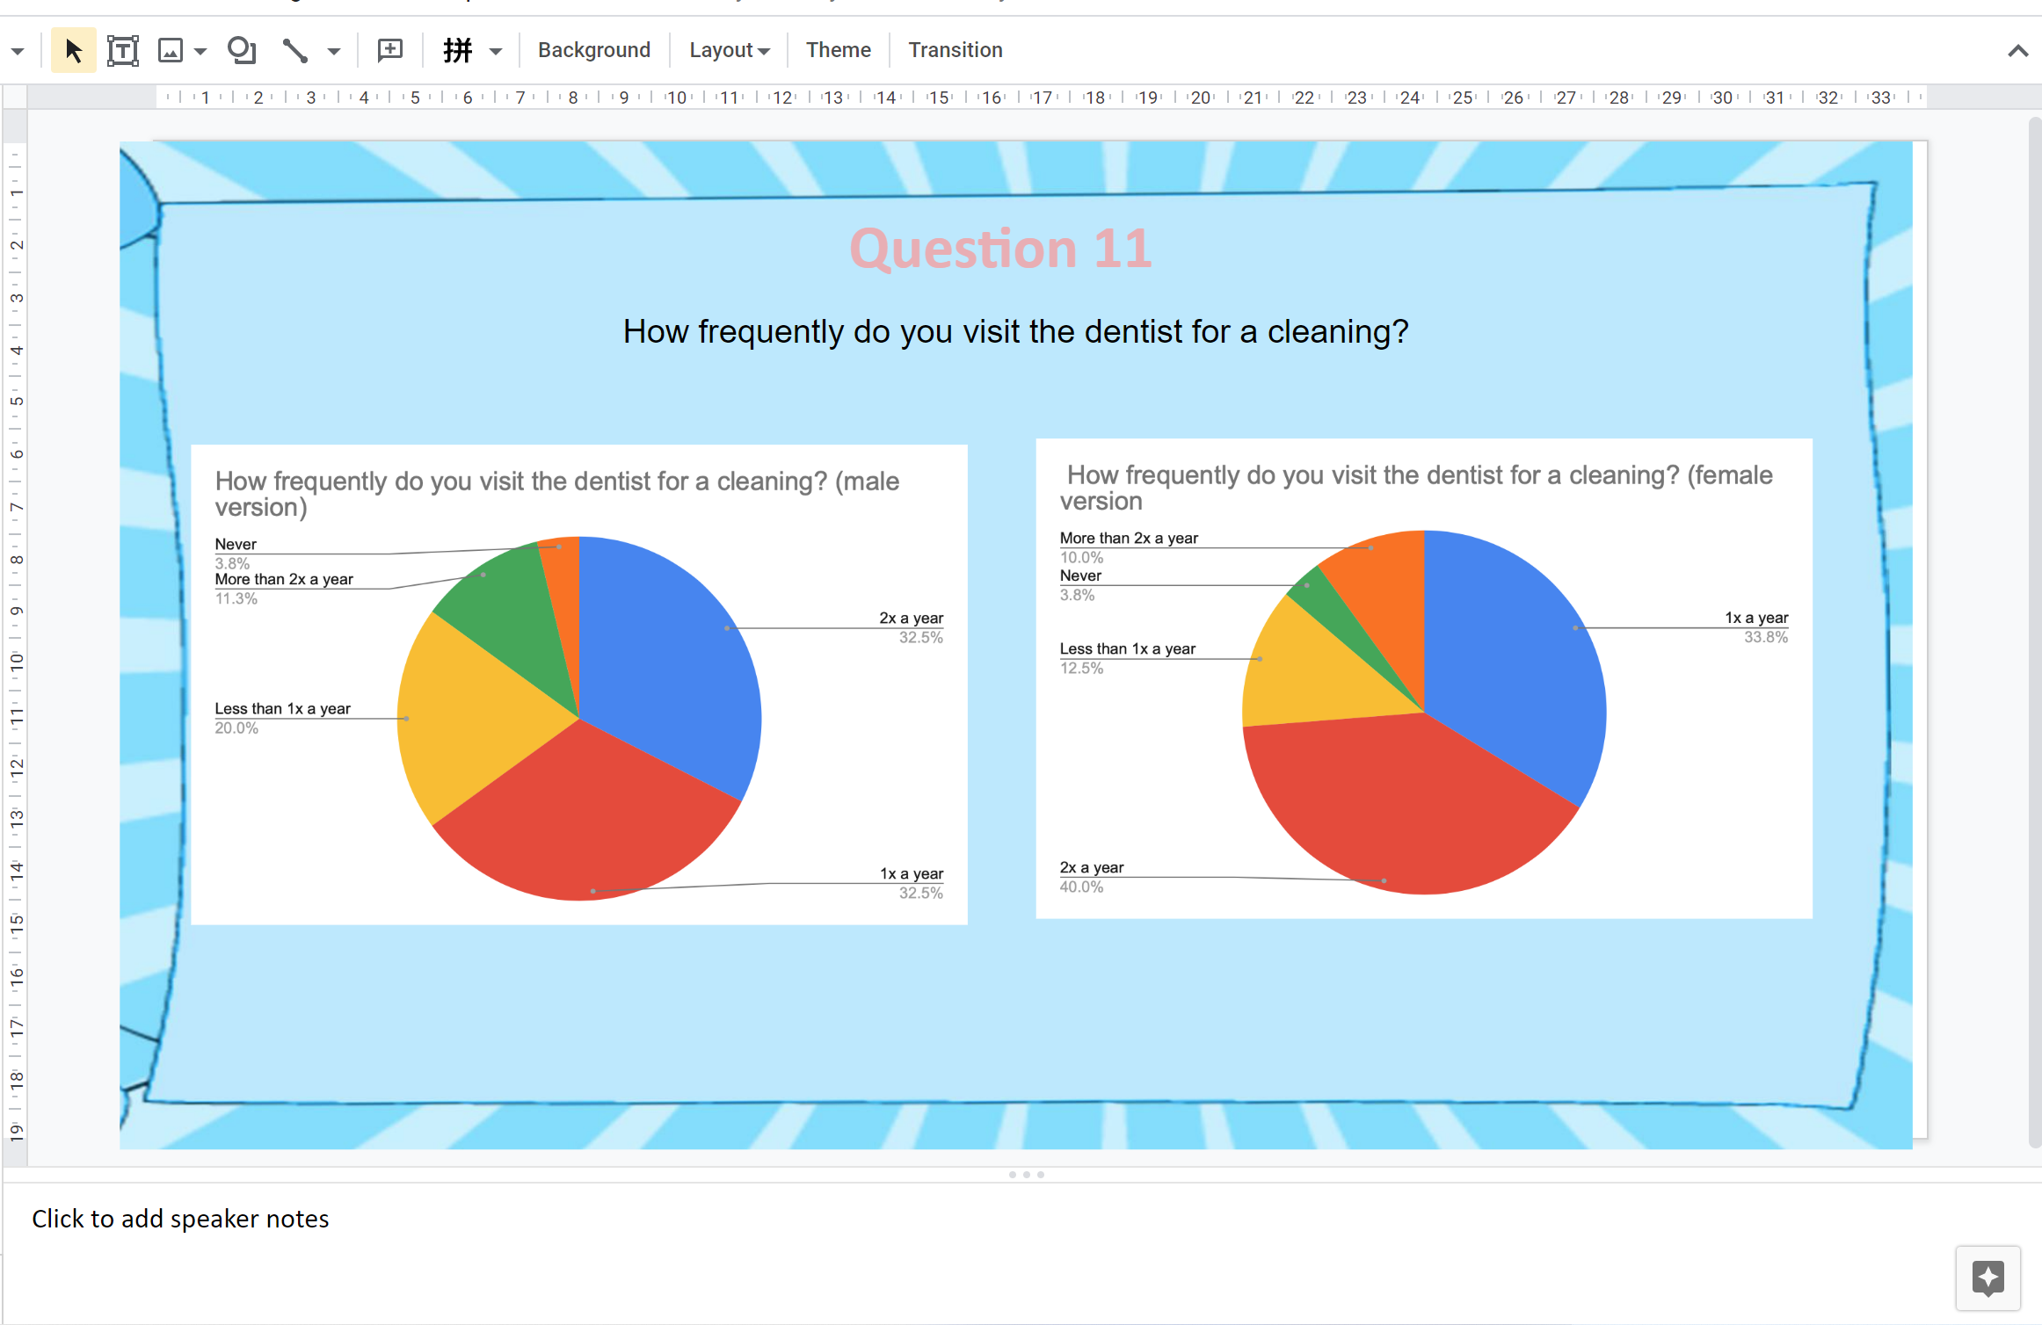Collapse the toolbar with the chevron-up arrow
The height and width of the screenshot is (1325, 2042).
tap(2017, 51)
